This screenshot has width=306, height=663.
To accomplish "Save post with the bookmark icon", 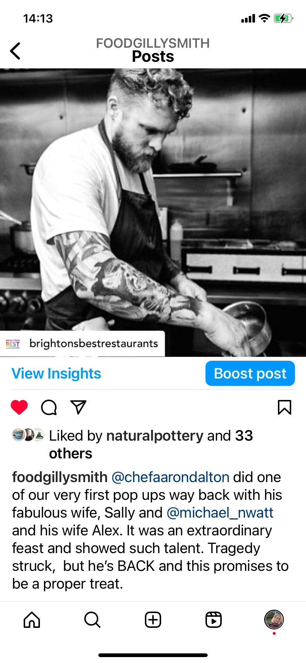I will tap(284, 407).
